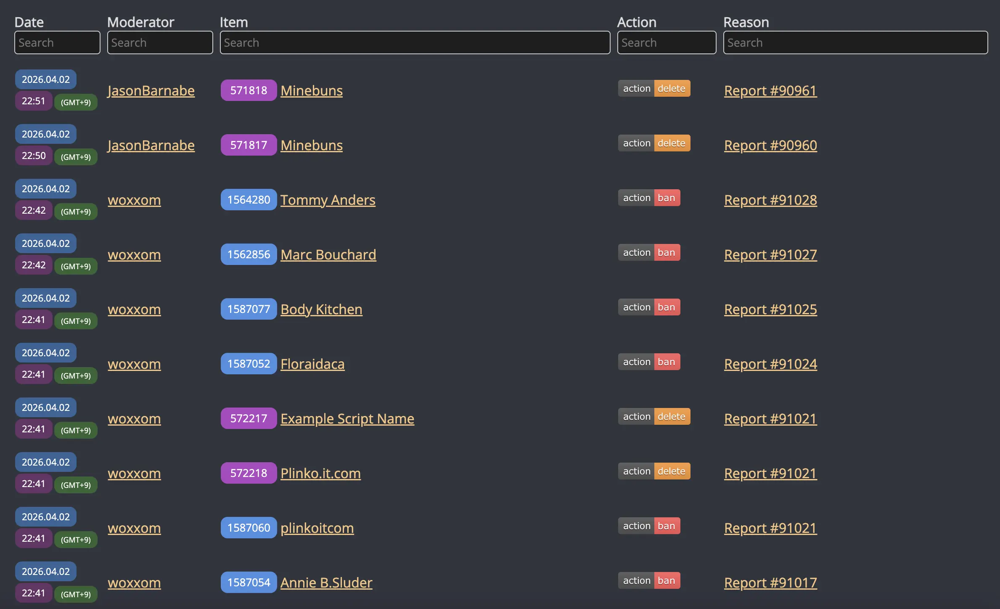
Task: Click the Plinko.it.com script link
Action: [320, 473]
